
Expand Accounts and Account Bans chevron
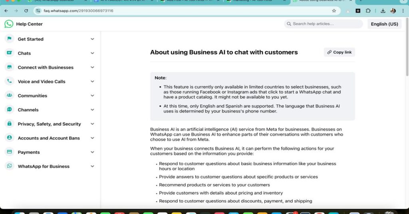[92, 138]
